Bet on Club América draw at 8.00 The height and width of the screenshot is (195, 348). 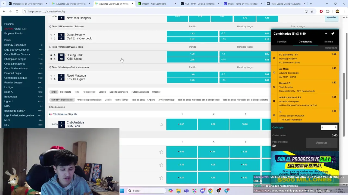pyautogui.click(x=213, y=124)
